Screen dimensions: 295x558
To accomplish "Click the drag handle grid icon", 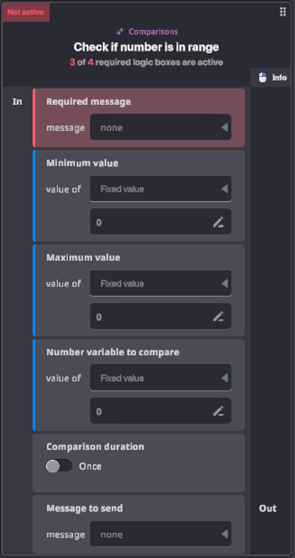I will (282, 12).
